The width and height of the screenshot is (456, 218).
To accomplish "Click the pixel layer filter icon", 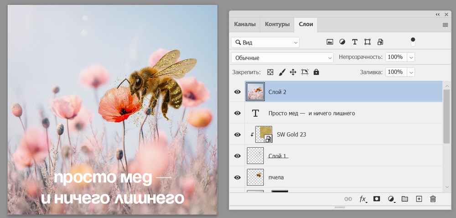I will tap(330, 42).
